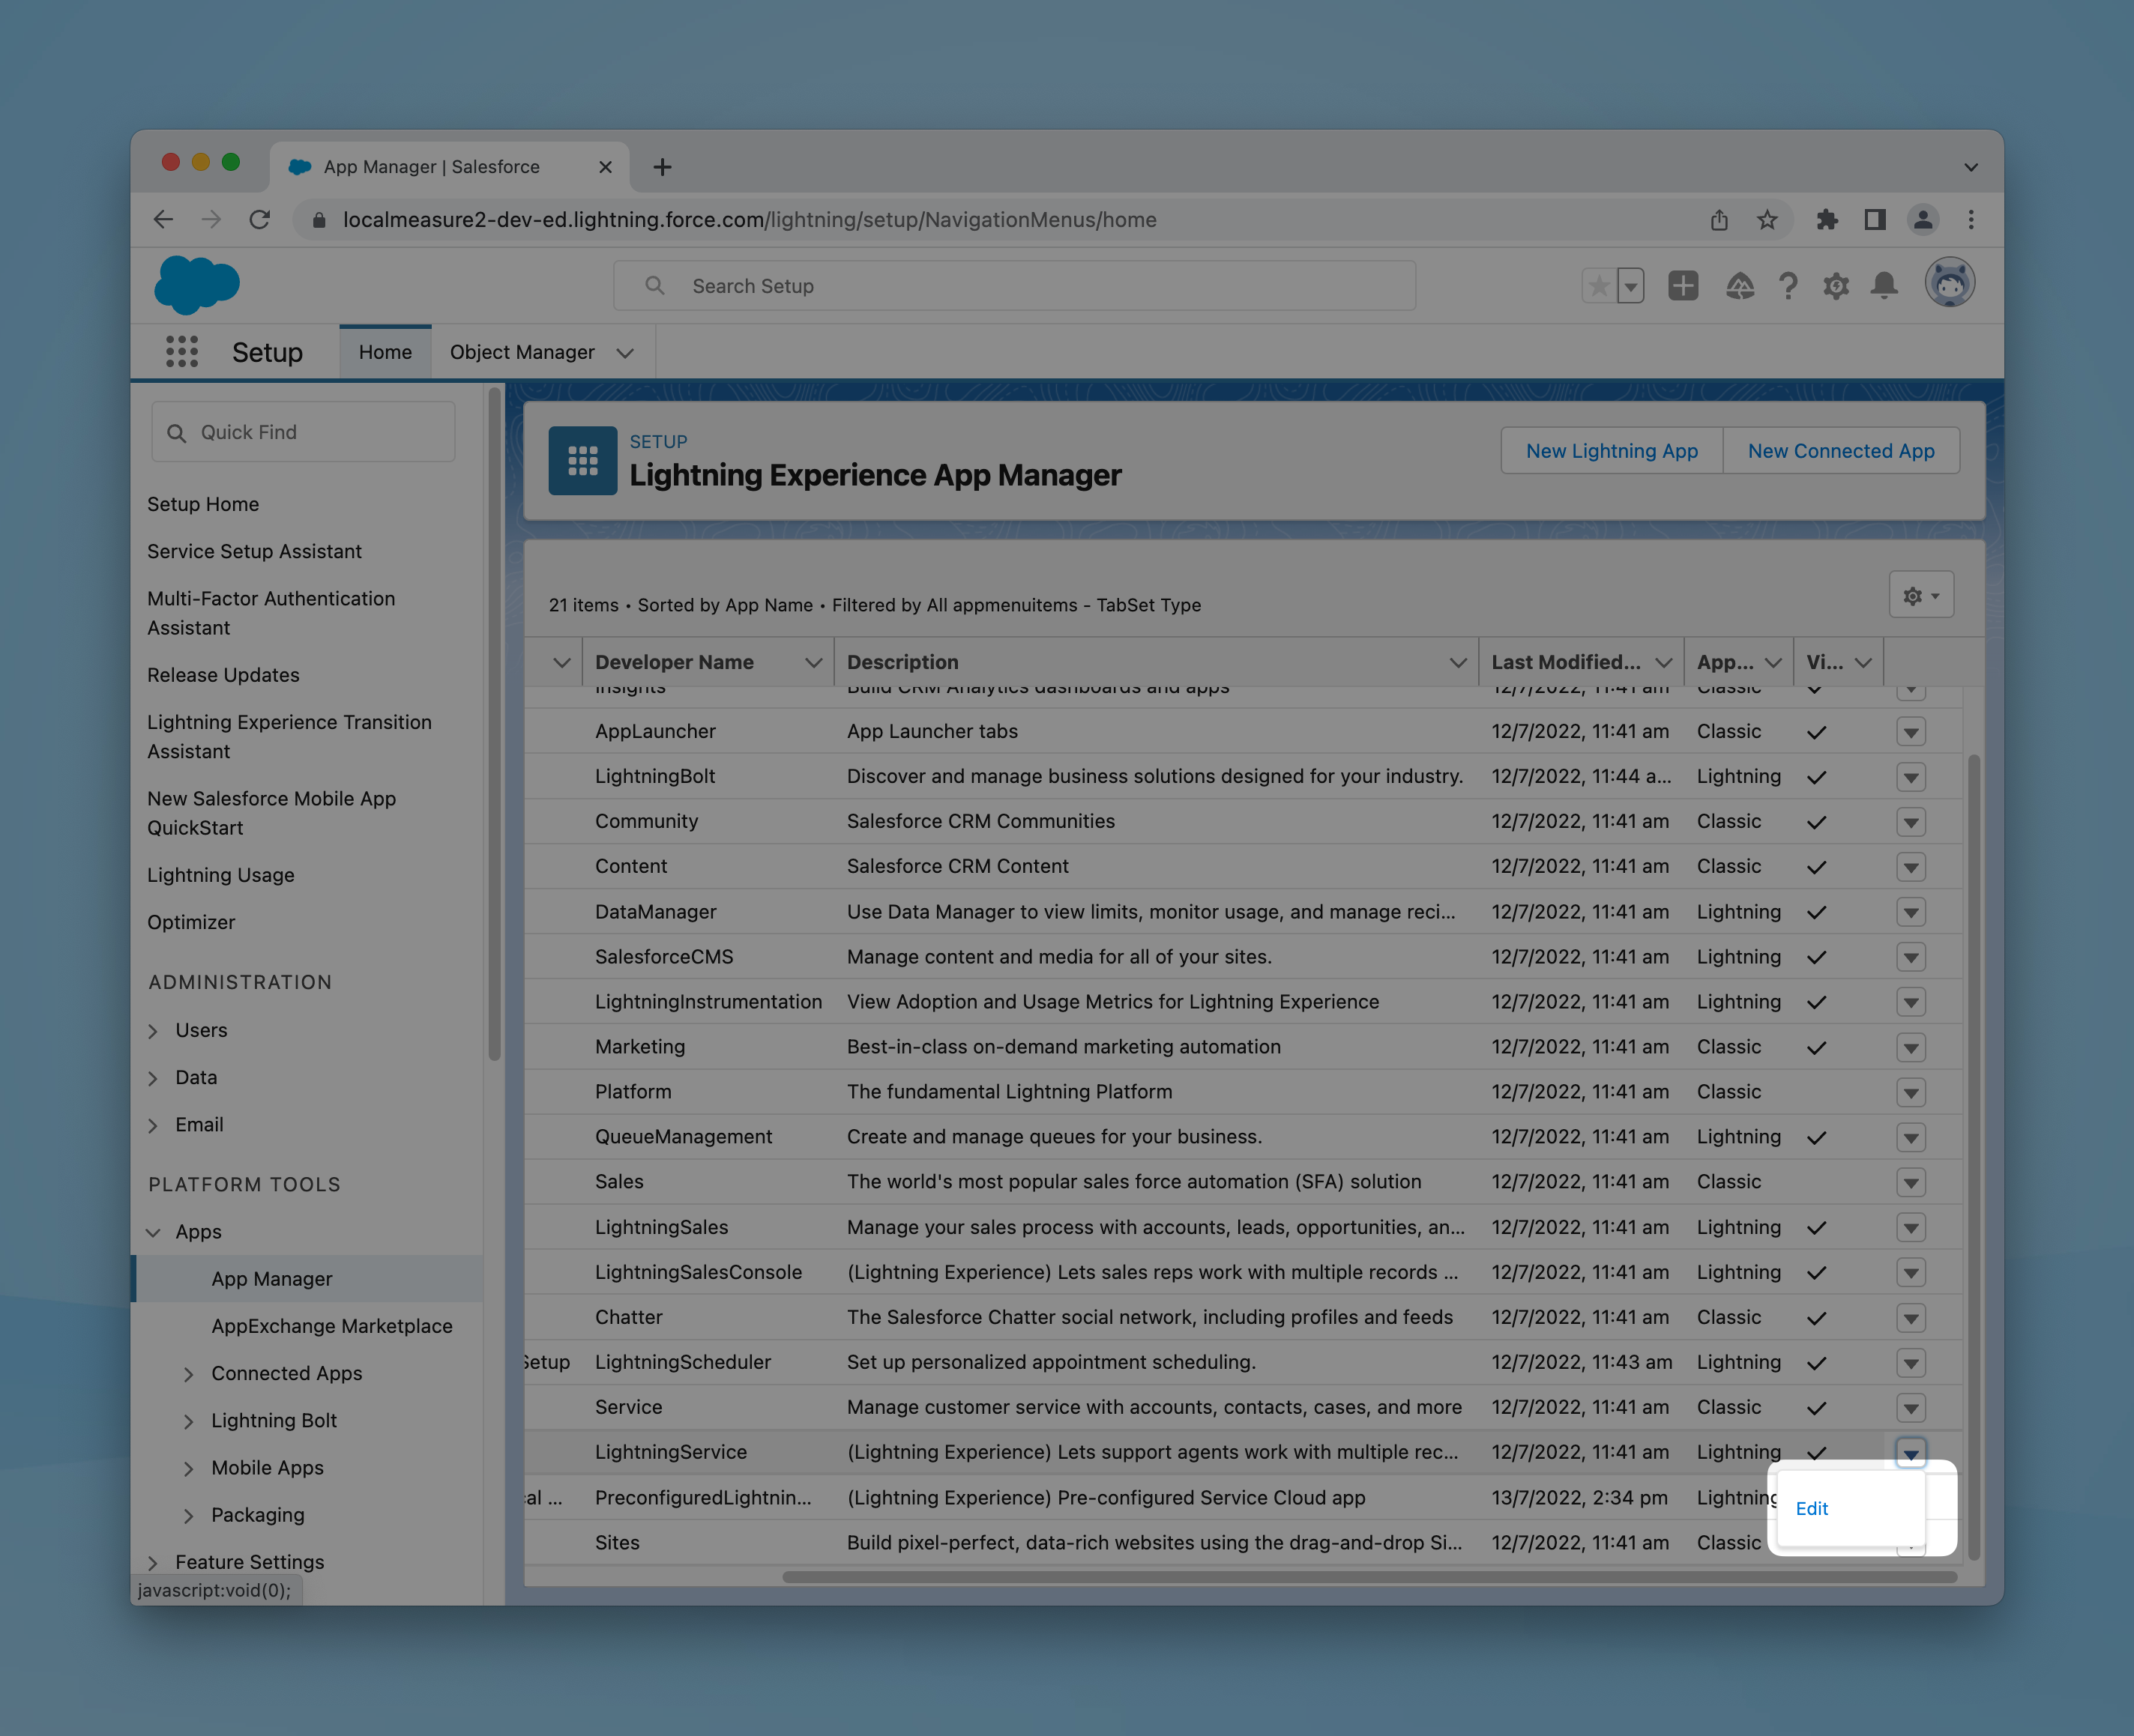Open the setup gear menu in header
The height and width of the screenshot is (1736, 2134).
click(1836, 286)
